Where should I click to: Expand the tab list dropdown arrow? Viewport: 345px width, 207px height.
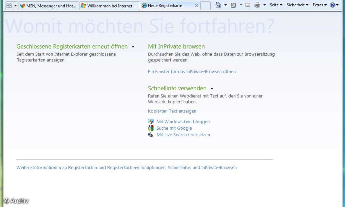click(16, 5)
